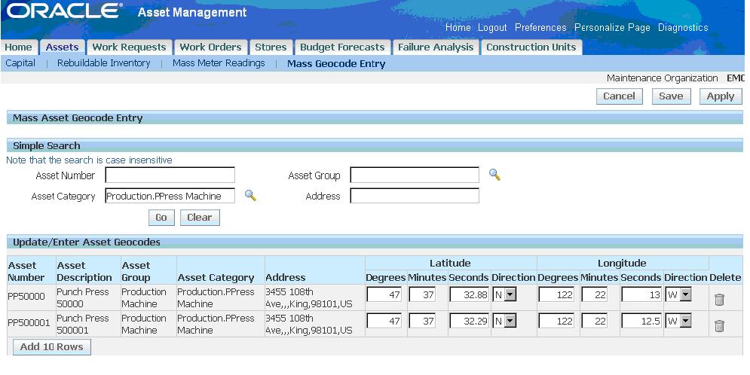Screen dimensions: 750x375
Task: Click Longitude Minutes field for PP500001
Action: pyautogui.click(x=595, y=321)
